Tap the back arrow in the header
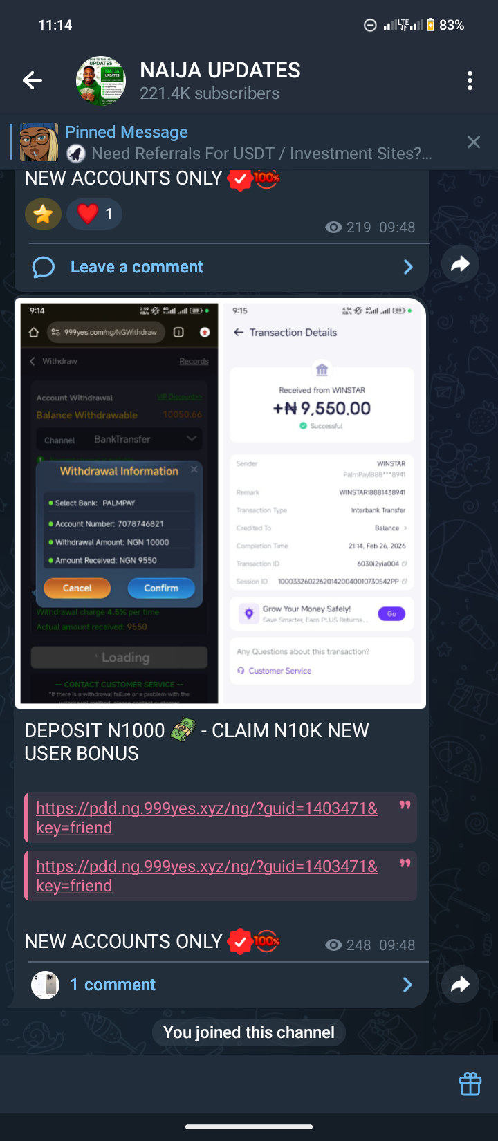498x1141 pixels. (x=33, y=81)
